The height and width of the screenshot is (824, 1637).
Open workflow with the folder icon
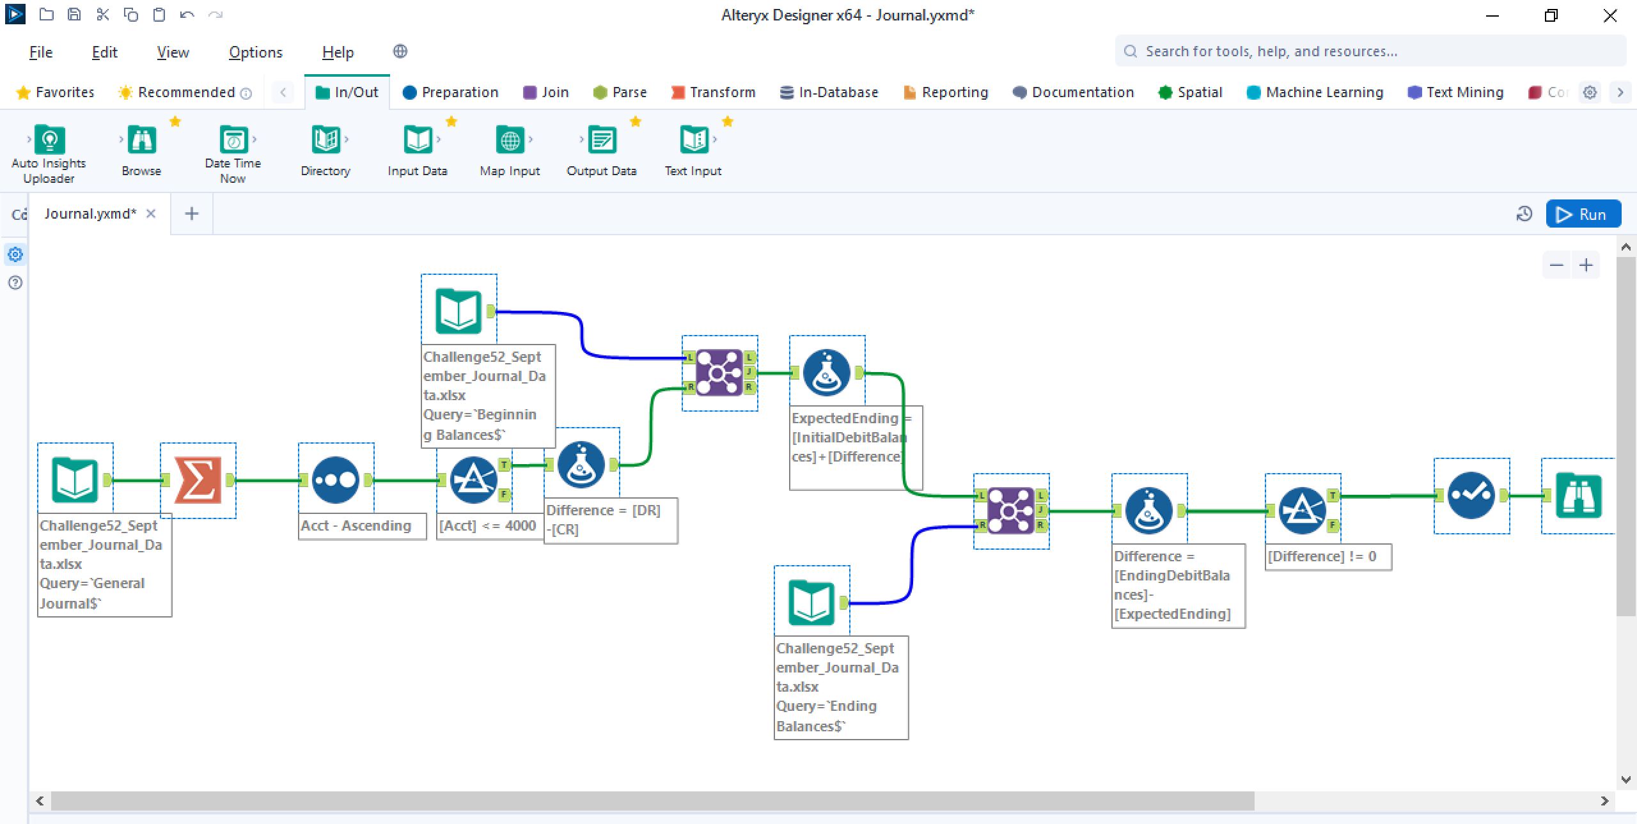[46, 15]
